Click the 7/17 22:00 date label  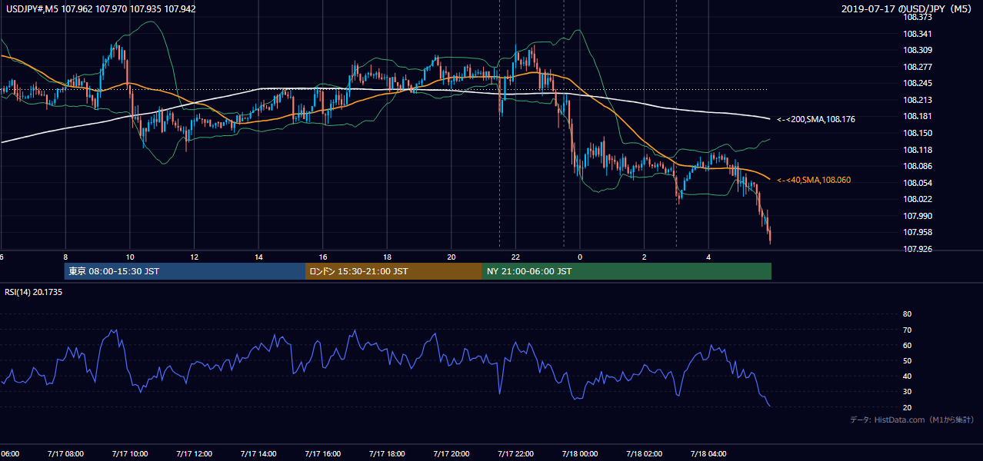(x=515, y=454)
